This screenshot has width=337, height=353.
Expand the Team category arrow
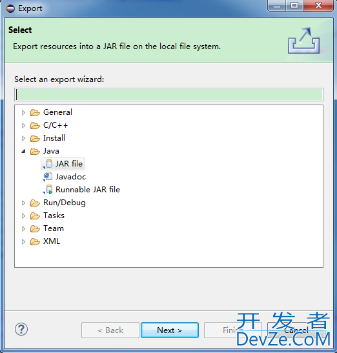23,228
